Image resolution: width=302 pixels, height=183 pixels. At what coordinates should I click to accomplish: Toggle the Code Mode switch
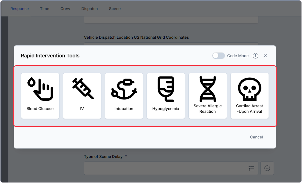218,56
